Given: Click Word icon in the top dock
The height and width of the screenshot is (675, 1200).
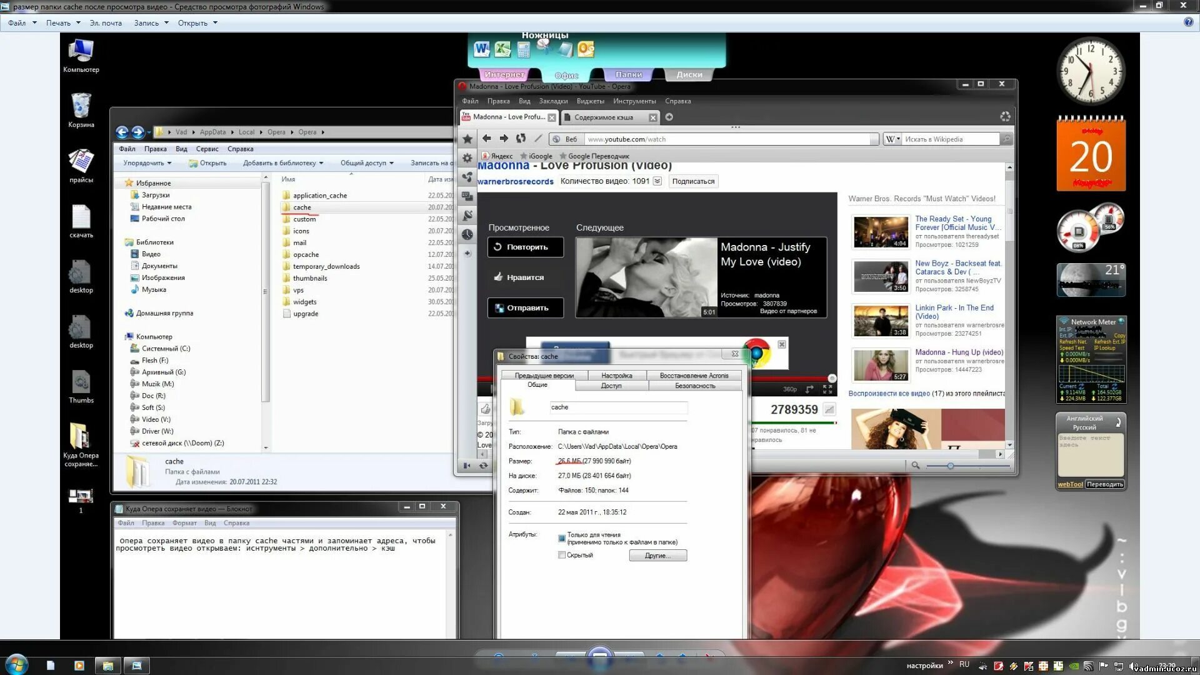Looking at the screenshot, I should point(482,49).
